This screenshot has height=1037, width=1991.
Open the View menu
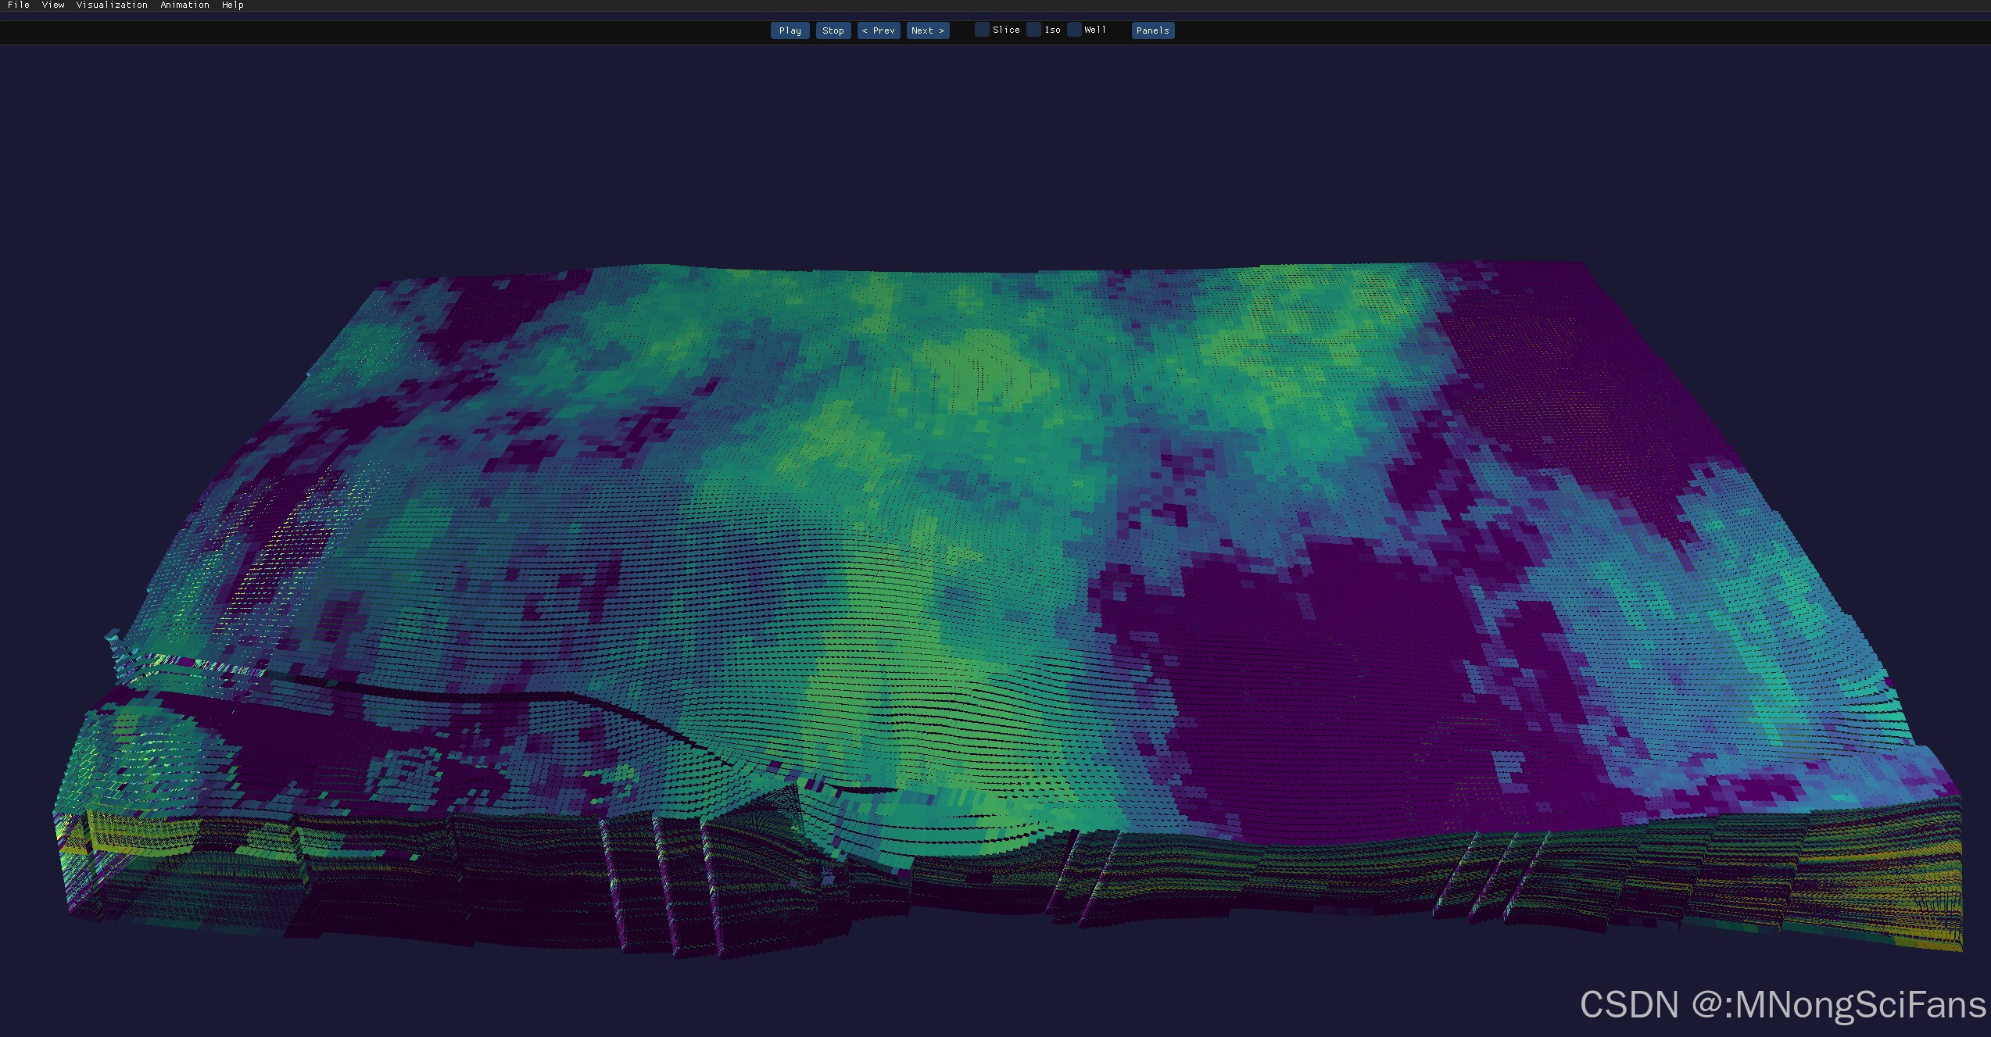(53, 5)
